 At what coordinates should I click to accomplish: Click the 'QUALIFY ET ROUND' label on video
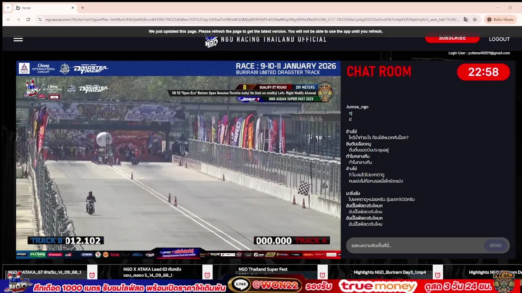click(273, 87)
